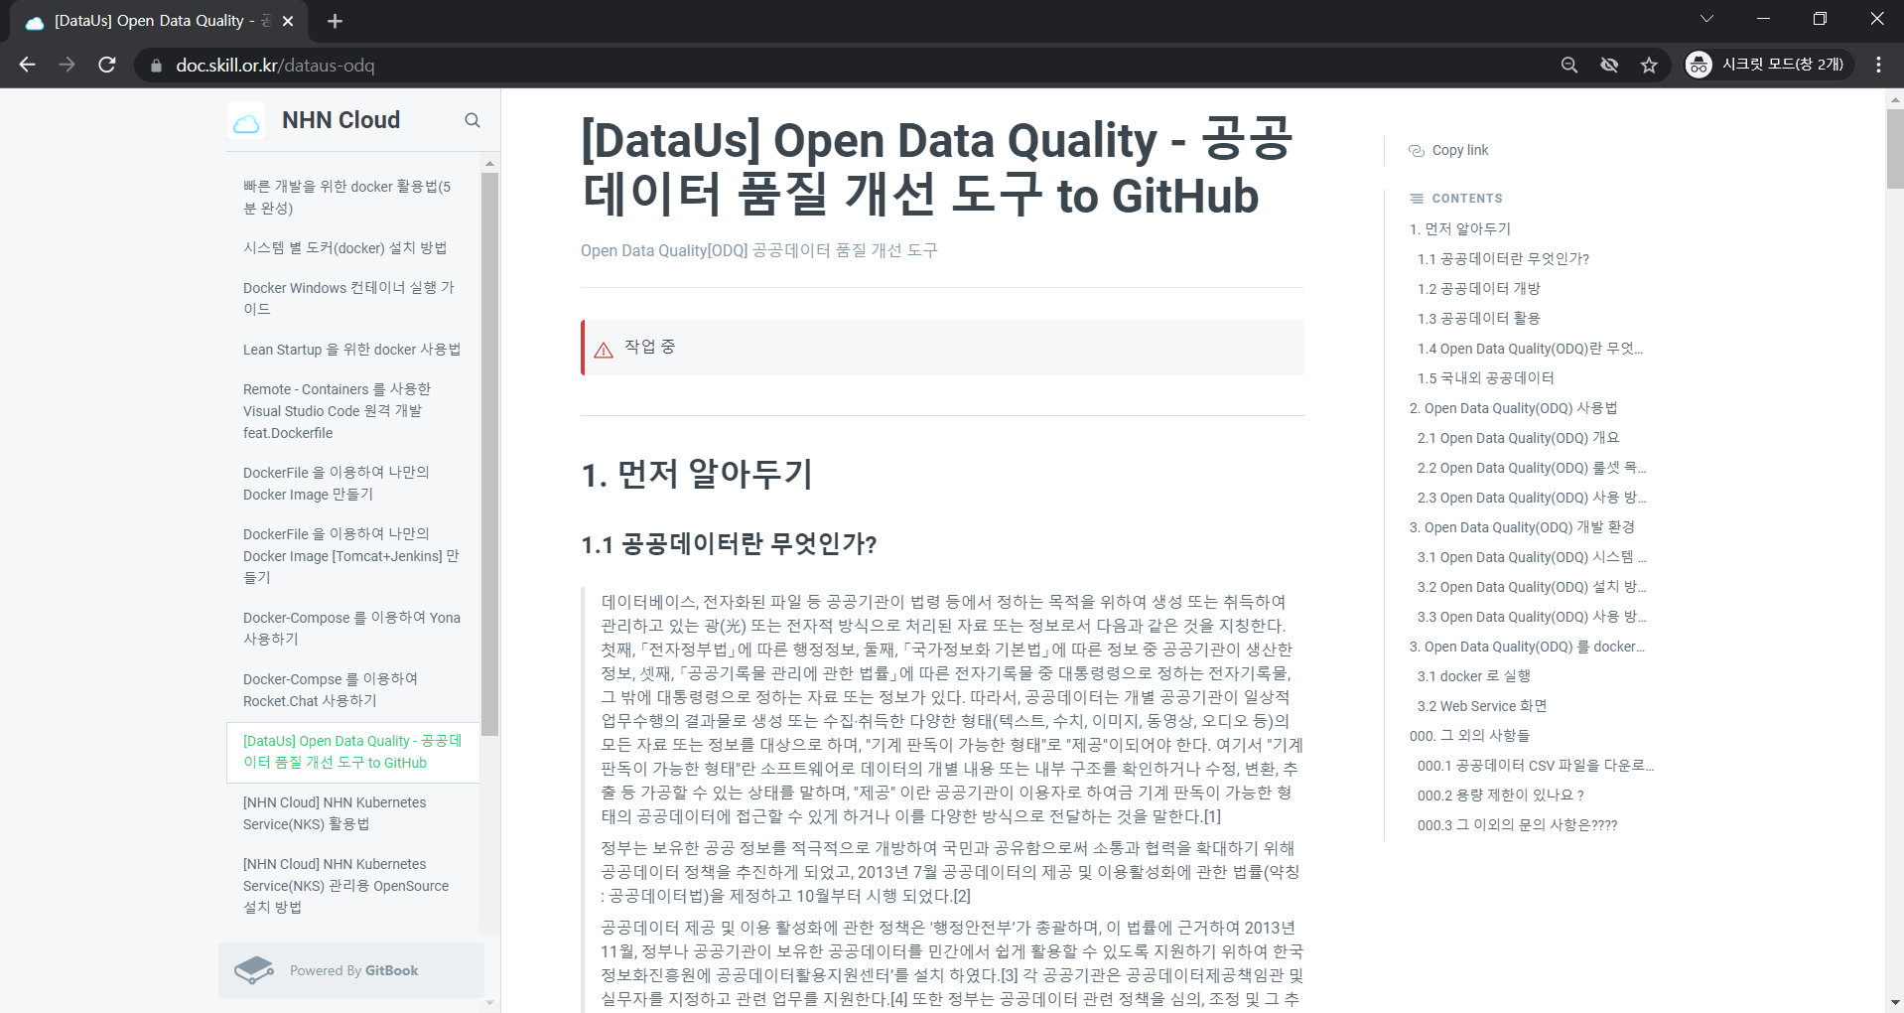Jump to '3. Open Data Quality(ODQ) 를 docker' section
The image size is (1904, 1013).
[1527, 647]
